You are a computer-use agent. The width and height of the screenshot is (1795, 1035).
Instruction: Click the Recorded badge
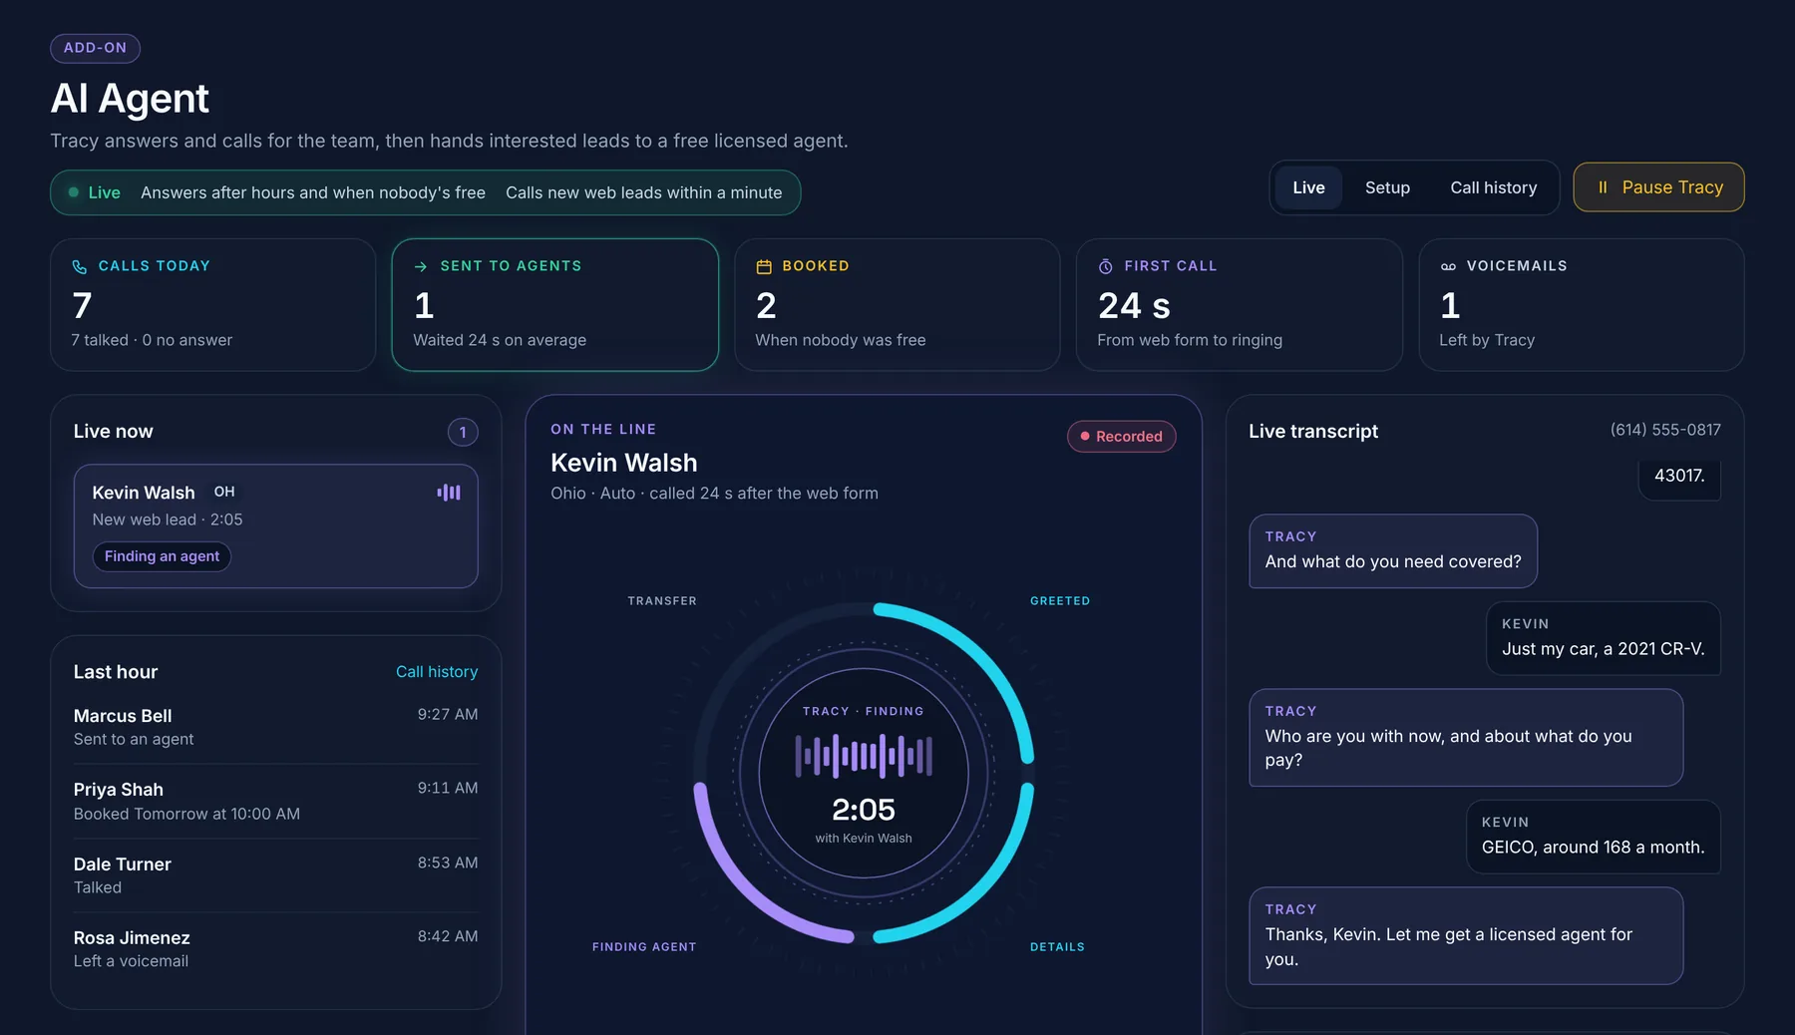1121,436
